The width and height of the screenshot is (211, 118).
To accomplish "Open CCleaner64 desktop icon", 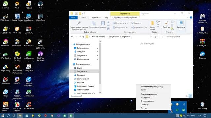I will click(29, 106).
